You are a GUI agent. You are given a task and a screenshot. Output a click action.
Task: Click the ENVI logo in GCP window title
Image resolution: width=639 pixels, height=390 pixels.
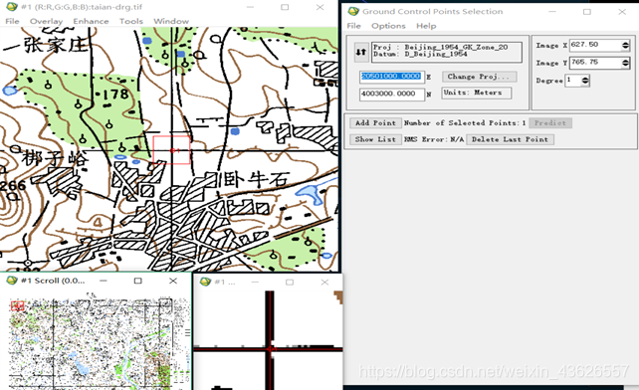point(353,11)
